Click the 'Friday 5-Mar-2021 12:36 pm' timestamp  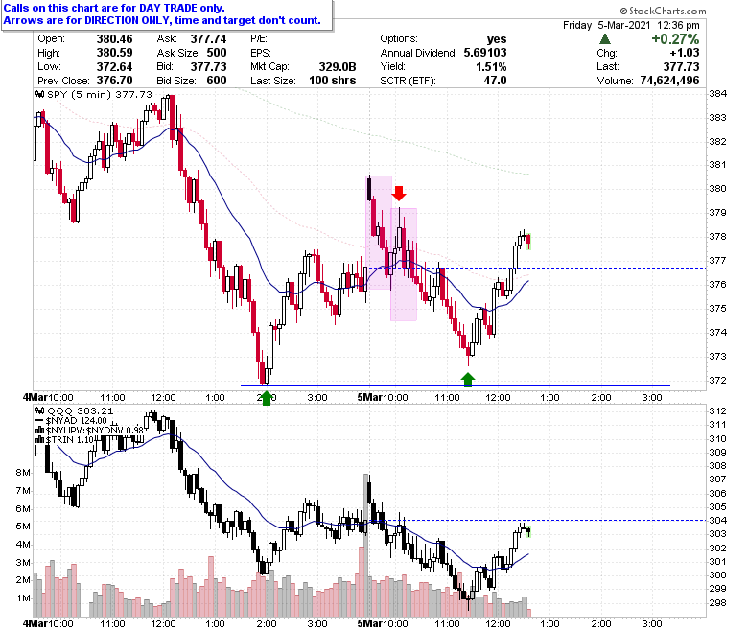tap(631, 25)
